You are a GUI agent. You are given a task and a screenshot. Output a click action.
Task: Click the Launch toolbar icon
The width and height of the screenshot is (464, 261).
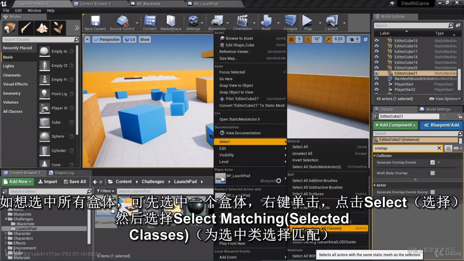(x=332, y=21)
